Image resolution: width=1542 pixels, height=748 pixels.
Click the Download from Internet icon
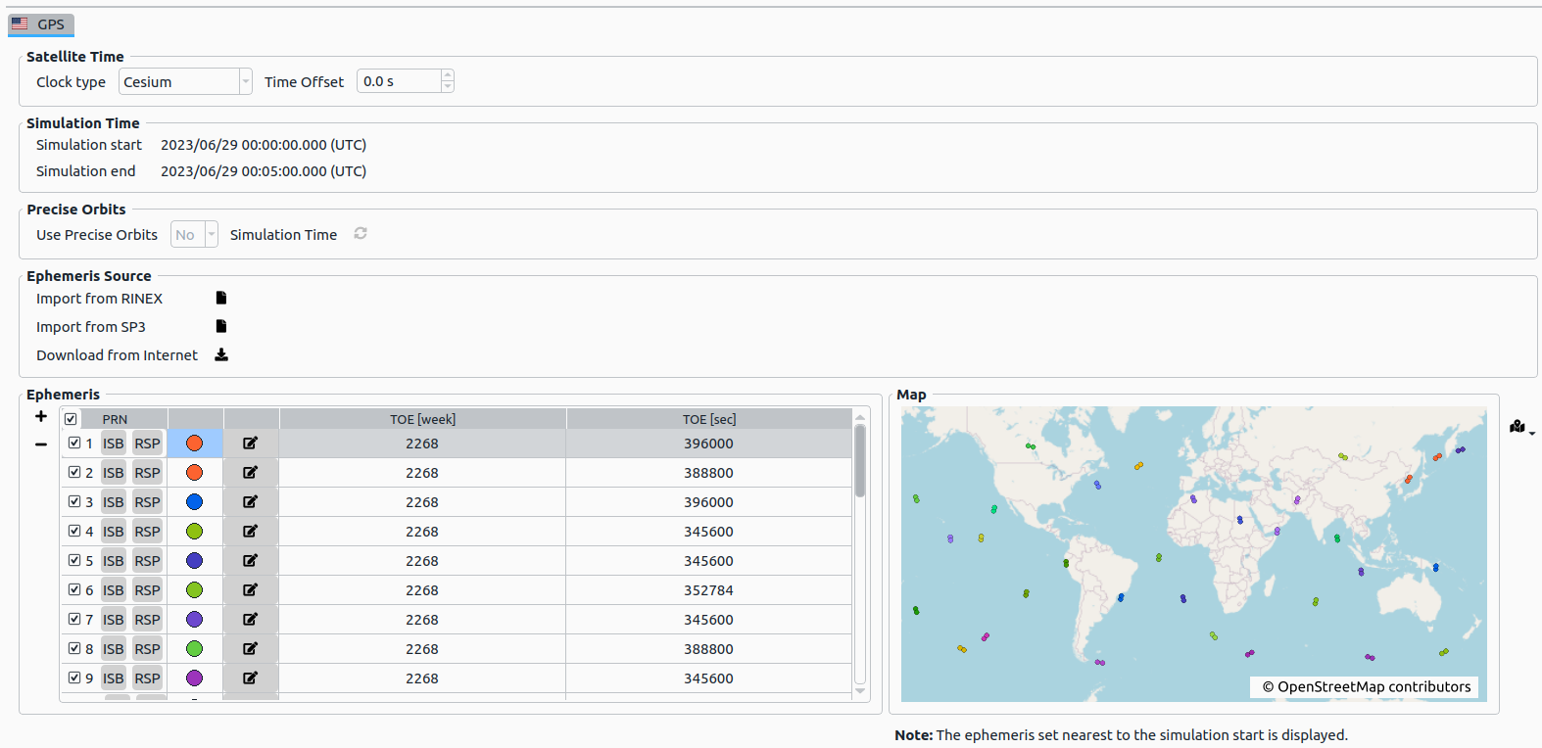tap(221, 354)
